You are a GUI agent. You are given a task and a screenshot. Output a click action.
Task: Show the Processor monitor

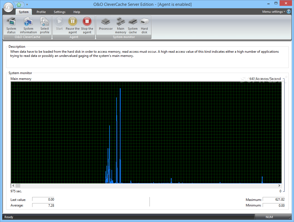point(106,24)
